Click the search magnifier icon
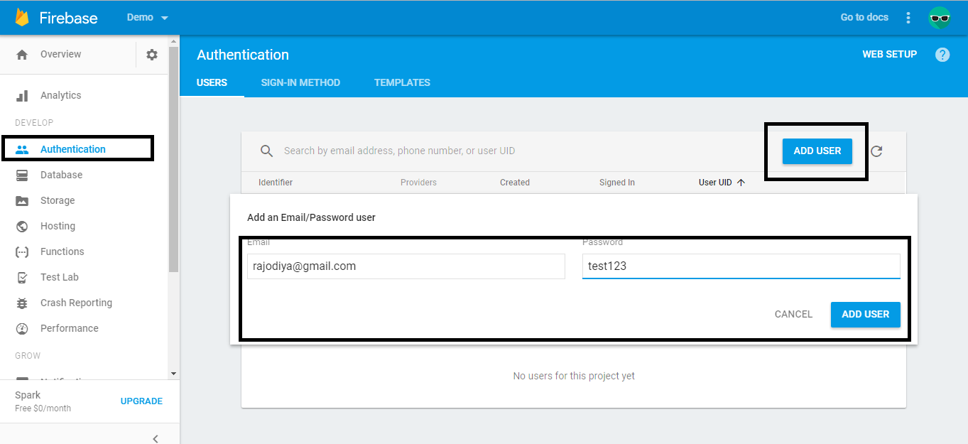 267,151
